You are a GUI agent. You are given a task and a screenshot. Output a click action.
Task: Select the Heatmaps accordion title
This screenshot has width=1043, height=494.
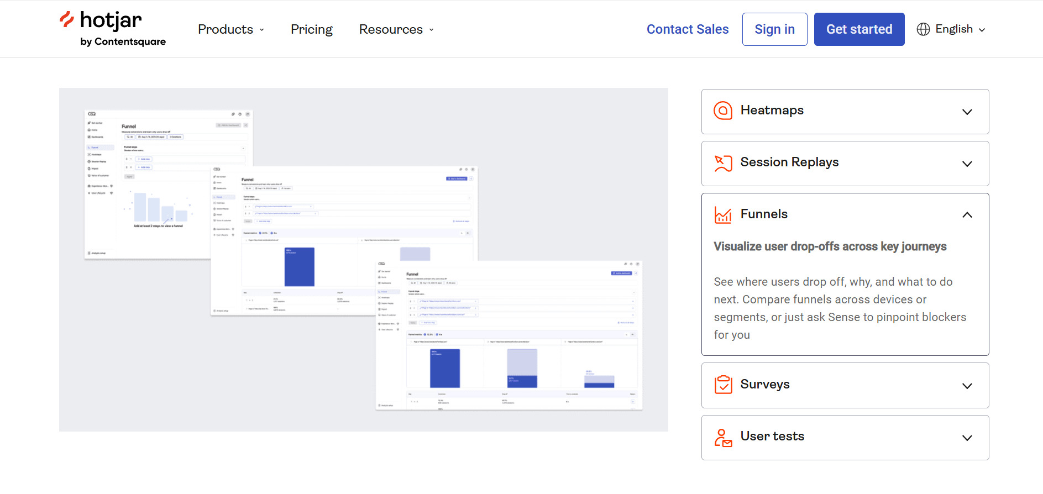tap(772, 111)
